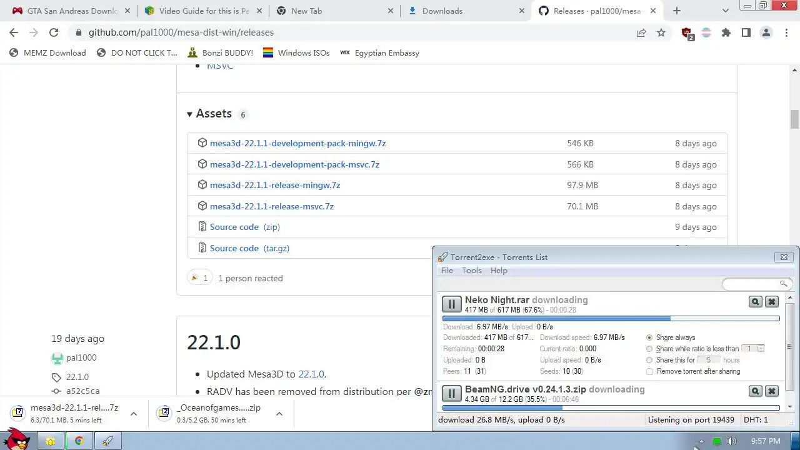Open the File menu in Torrent2exe
Screen dimensions: 800x450
447,271
